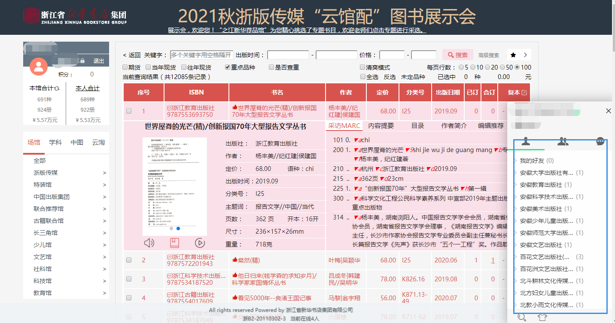Check the row 1 selection checkbox
The width and height of the screenshot is (615, 323).
(129, 111)
